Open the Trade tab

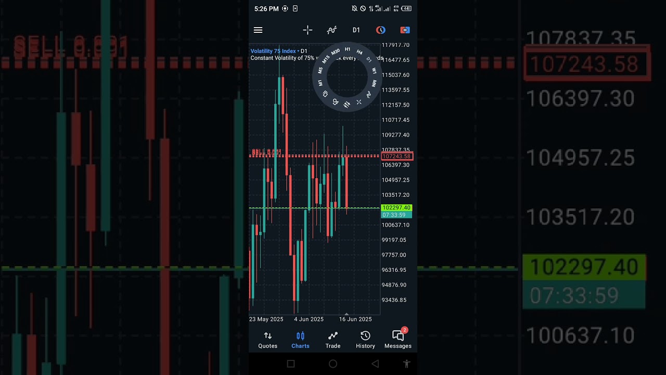333,340
